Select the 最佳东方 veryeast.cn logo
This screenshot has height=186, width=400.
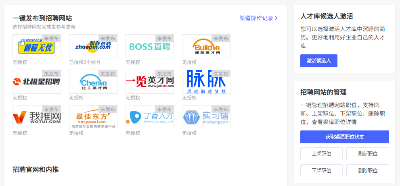pyautogui.click(x=93, y=117)
